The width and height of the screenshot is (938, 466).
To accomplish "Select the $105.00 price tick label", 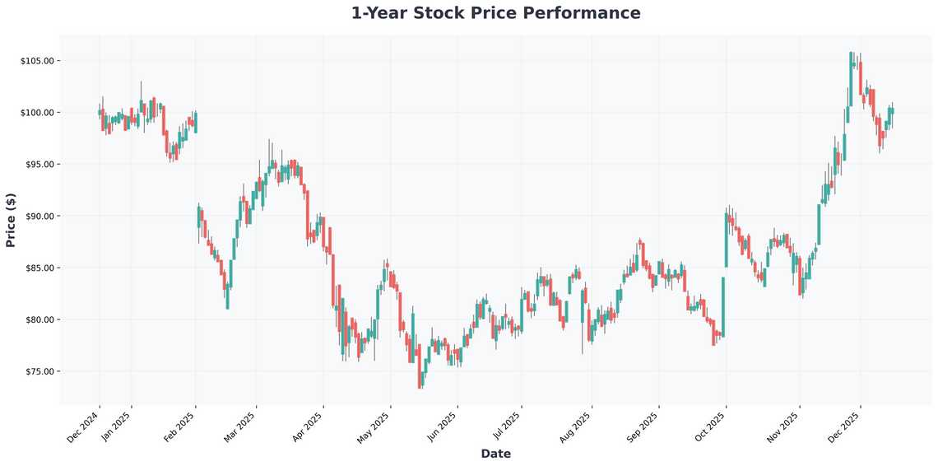I will pyautogui.click(x=37, y=61).
